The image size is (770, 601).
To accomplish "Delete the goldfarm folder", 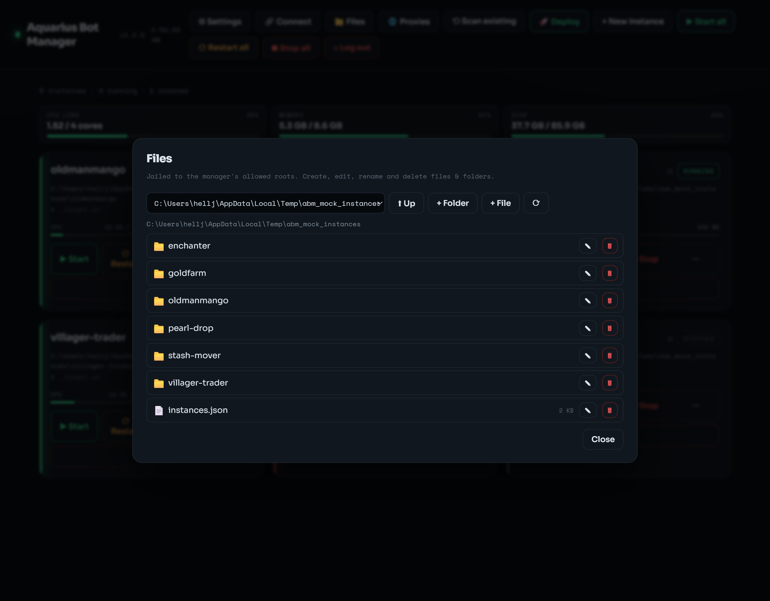I will [x=610, y=273].
